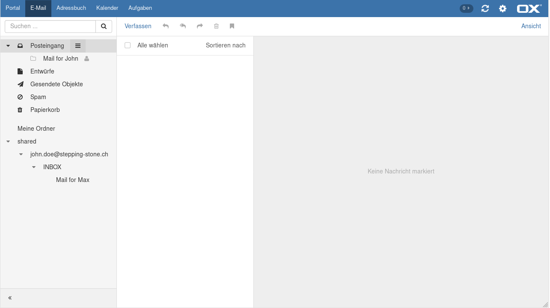550x308 pixels.
Task: Click the forward message icon
Action: point(199,26)
